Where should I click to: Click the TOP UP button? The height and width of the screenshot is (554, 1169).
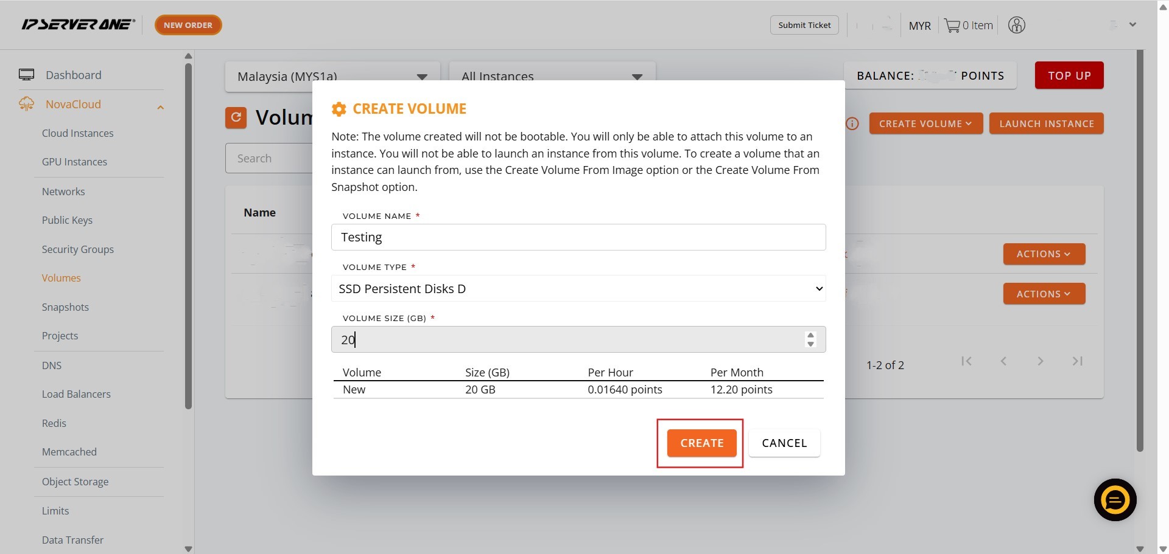tap(1069, 75)
